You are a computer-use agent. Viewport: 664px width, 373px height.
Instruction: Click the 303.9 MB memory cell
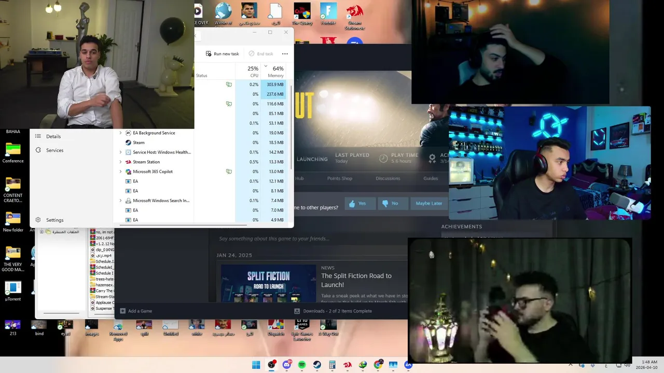click(273, 84)
